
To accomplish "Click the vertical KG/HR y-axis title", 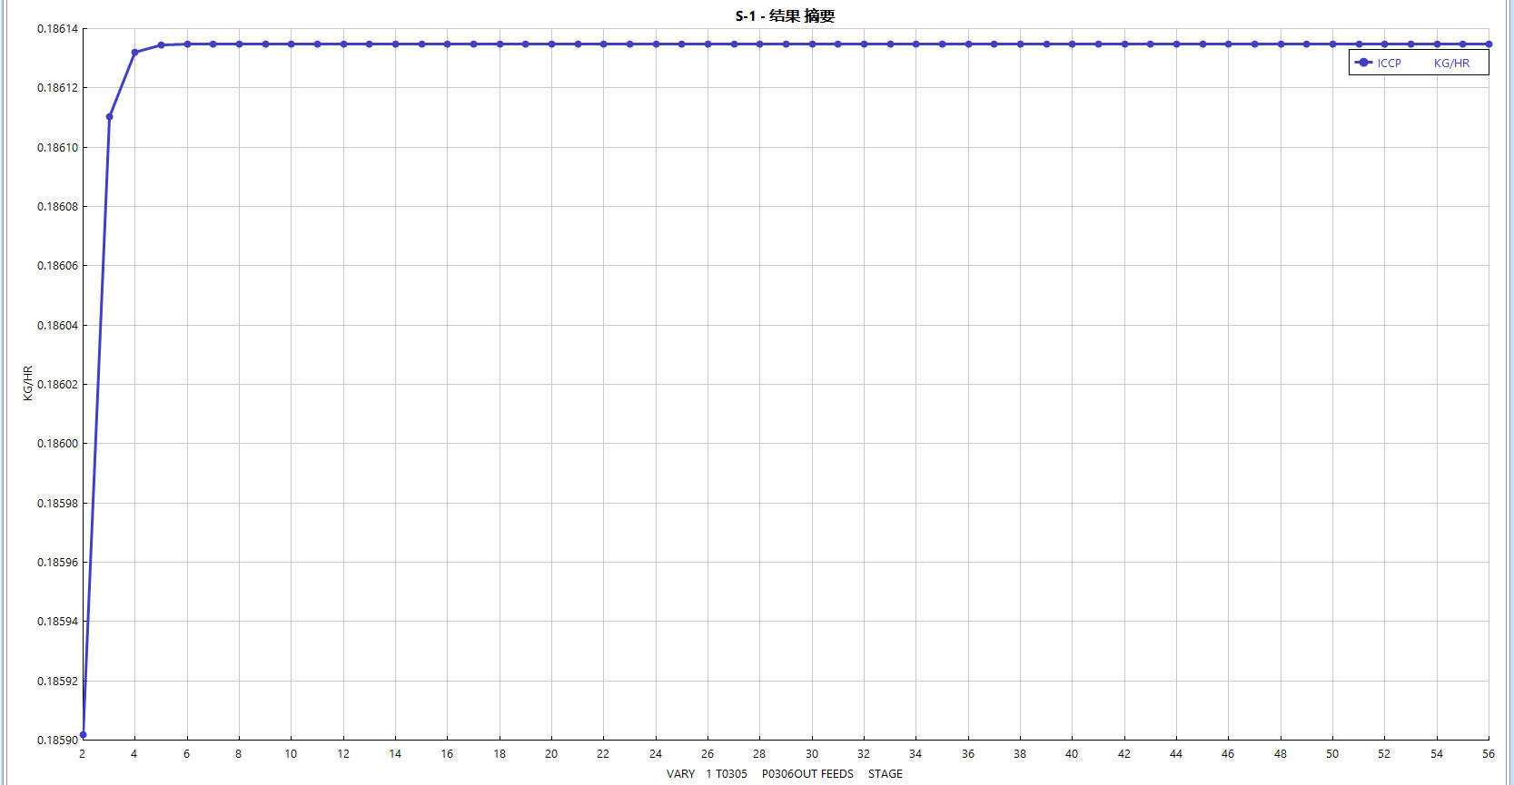I will (x=28, y=384).
